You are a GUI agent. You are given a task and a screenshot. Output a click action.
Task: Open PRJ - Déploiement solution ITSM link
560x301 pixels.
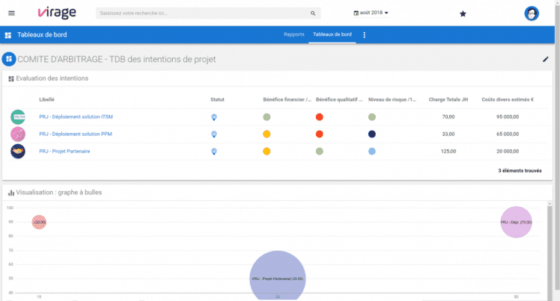tap(76, 117)
